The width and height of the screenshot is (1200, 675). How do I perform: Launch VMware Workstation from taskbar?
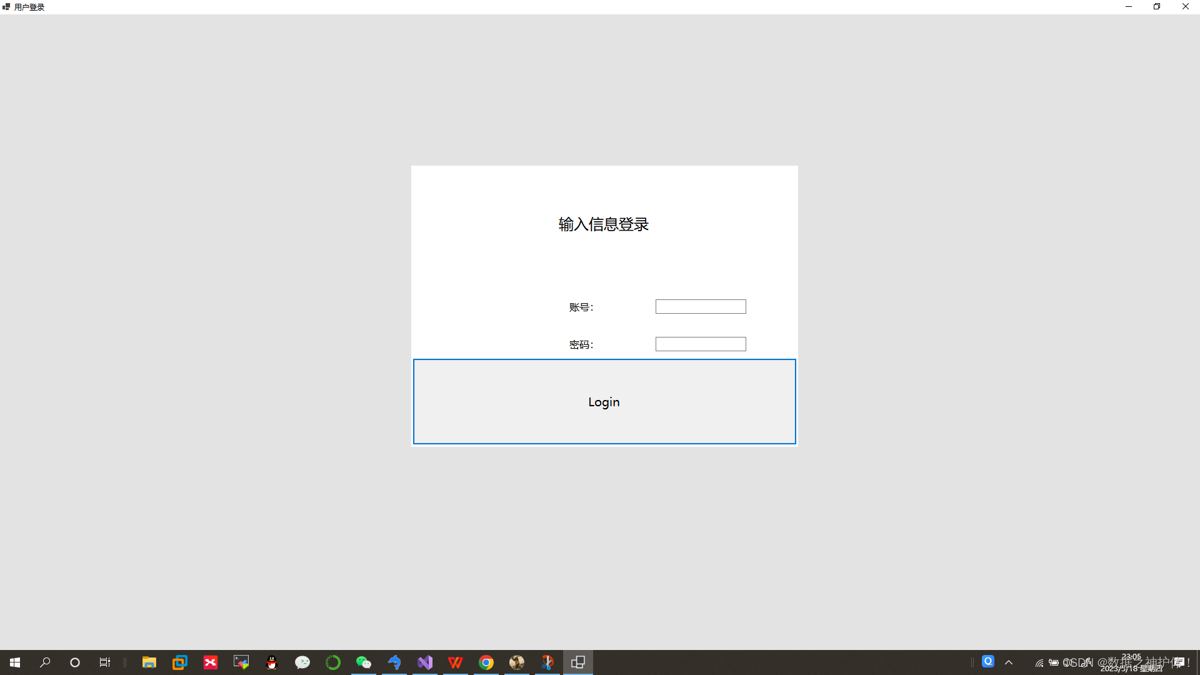(x=179, y=662)
